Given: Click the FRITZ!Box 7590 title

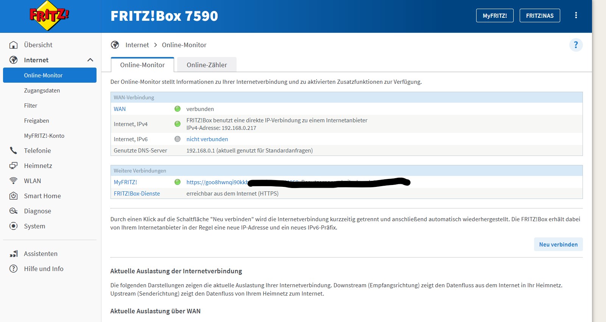Looking at the screenshot, I should pos(164,16).
